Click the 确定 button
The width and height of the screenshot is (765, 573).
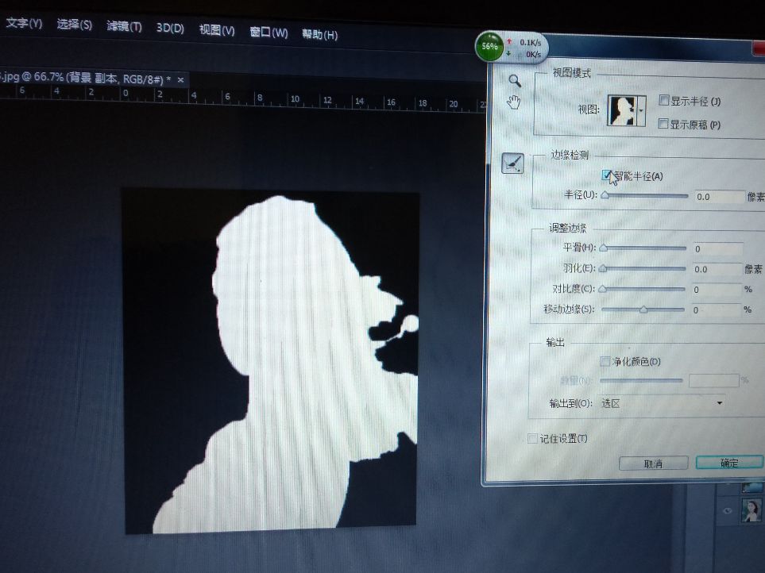click(x=729, y=463)
